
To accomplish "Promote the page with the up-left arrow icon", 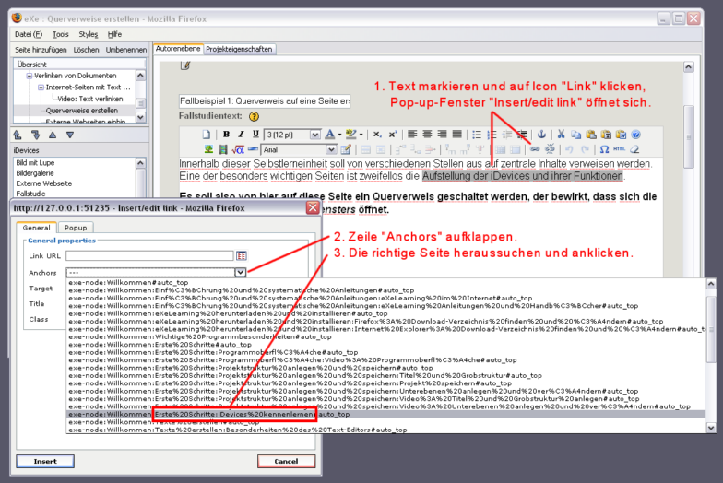I will [x=18, y=135].
